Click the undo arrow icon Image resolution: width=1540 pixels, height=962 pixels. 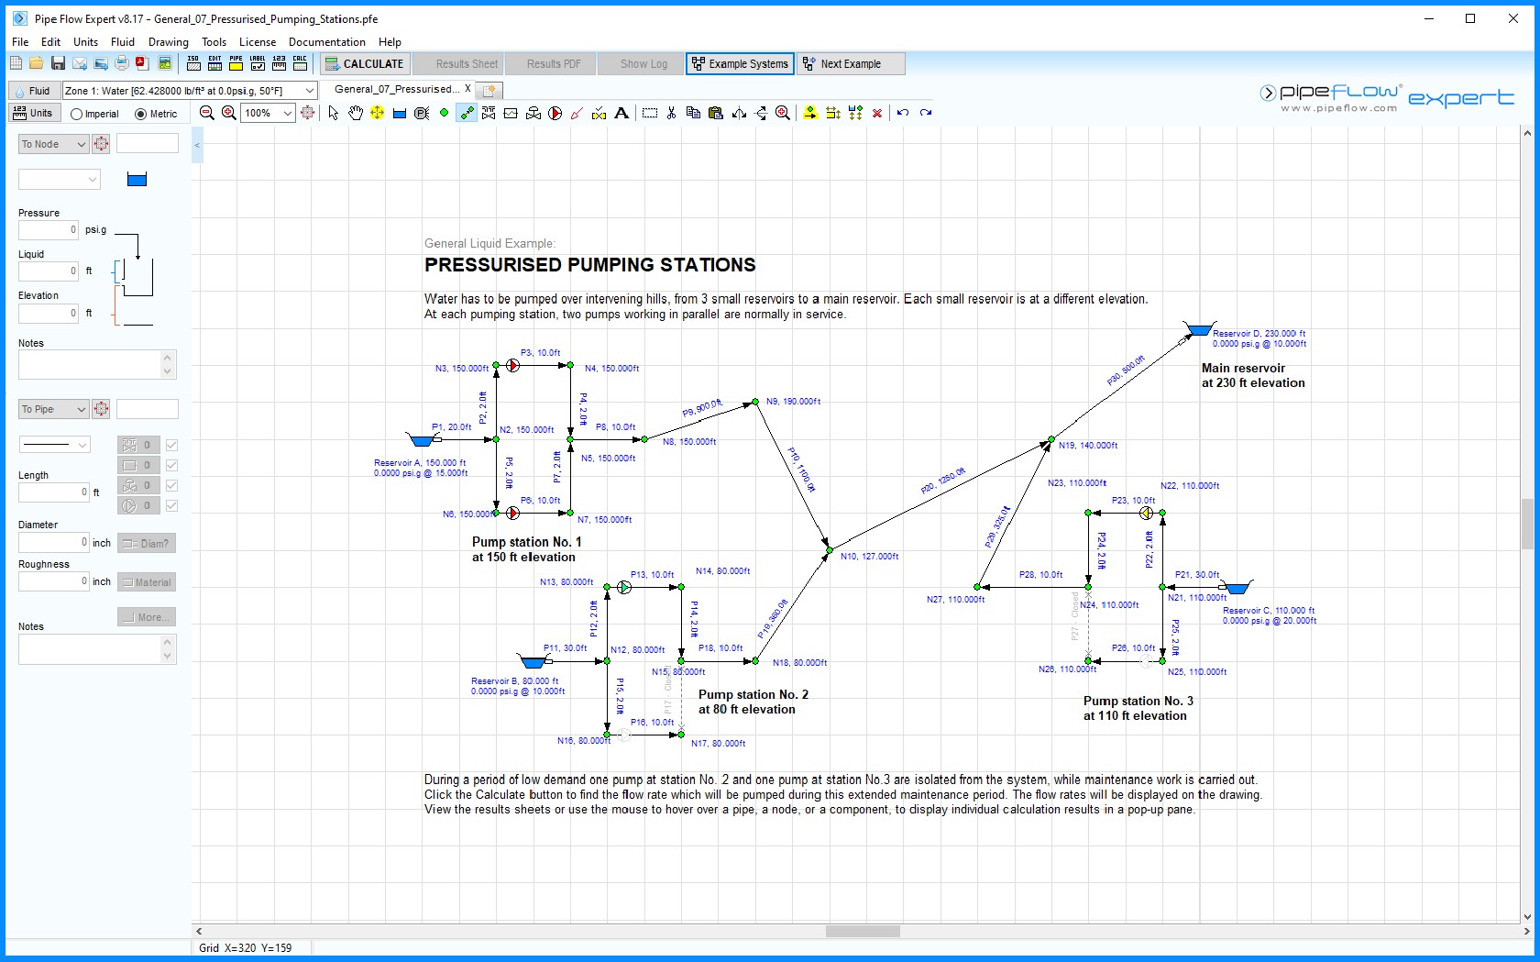click(903, 113)
